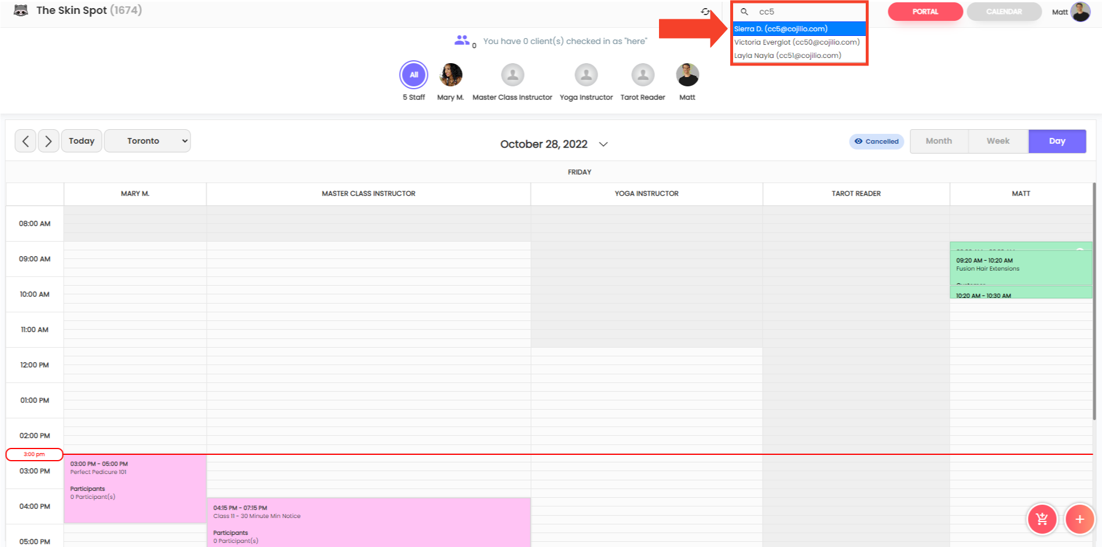The width and height of the screenshot is (1102, 547).
Task: Select Layla Nayla search result
Action: (799, 56)
